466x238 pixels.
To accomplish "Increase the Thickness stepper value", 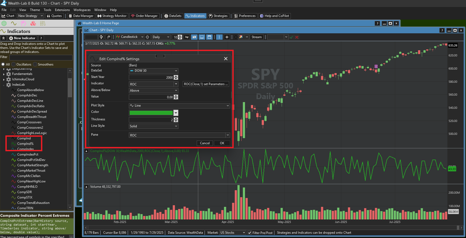I will pos(176,119).
